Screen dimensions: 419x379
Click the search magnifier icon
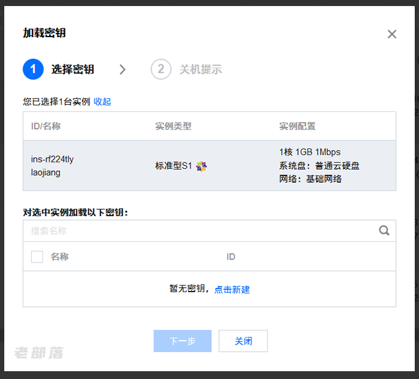tap(384, 231)
